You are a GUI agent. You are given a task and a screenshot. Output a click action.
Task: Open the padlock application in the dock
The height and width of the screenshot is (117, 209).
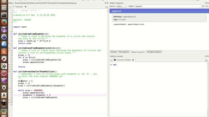tap(4, 37)
